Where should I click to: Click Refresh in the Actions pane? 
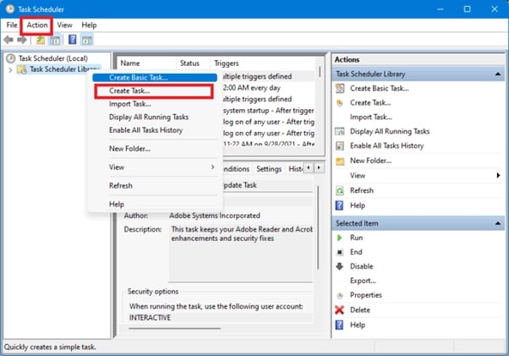[x=361, y=190]
